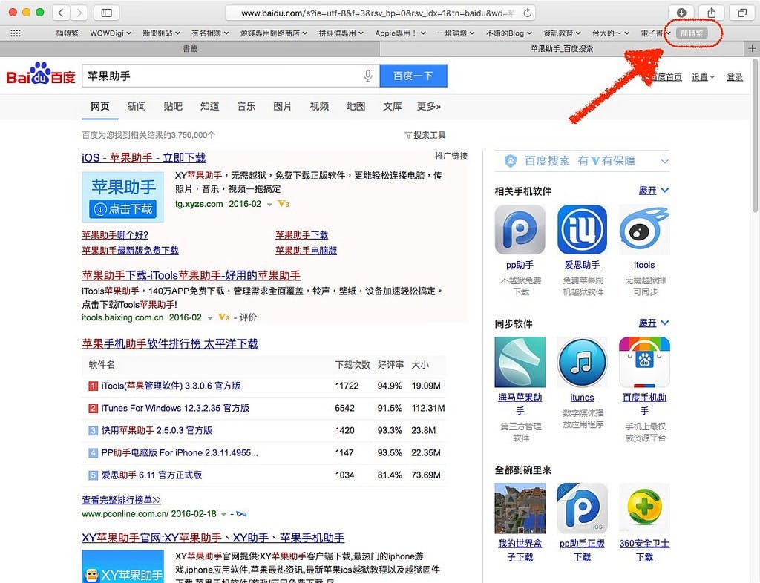Click the 簡轉繁 bookmarklet in favorites bar
Image resolution: width=760 pixels, height=583 pixels.
692,33
